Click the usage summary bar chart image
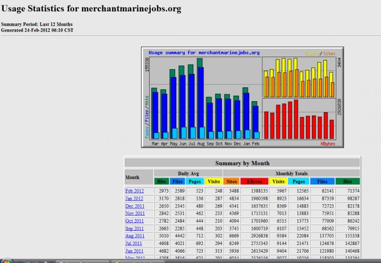This screenshot has width=381, height=263. (242, 97)
